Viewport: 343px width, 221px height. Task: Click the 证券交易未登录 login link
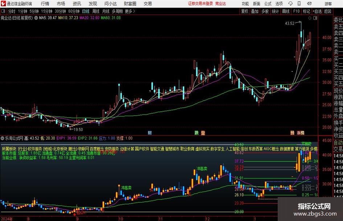(x=200, y=4)
